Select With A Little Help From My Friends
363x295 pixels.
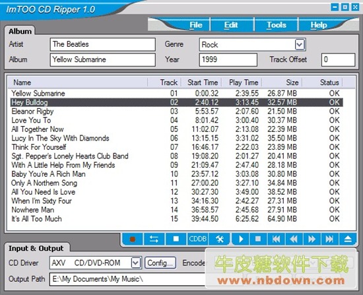coord(177,165)
